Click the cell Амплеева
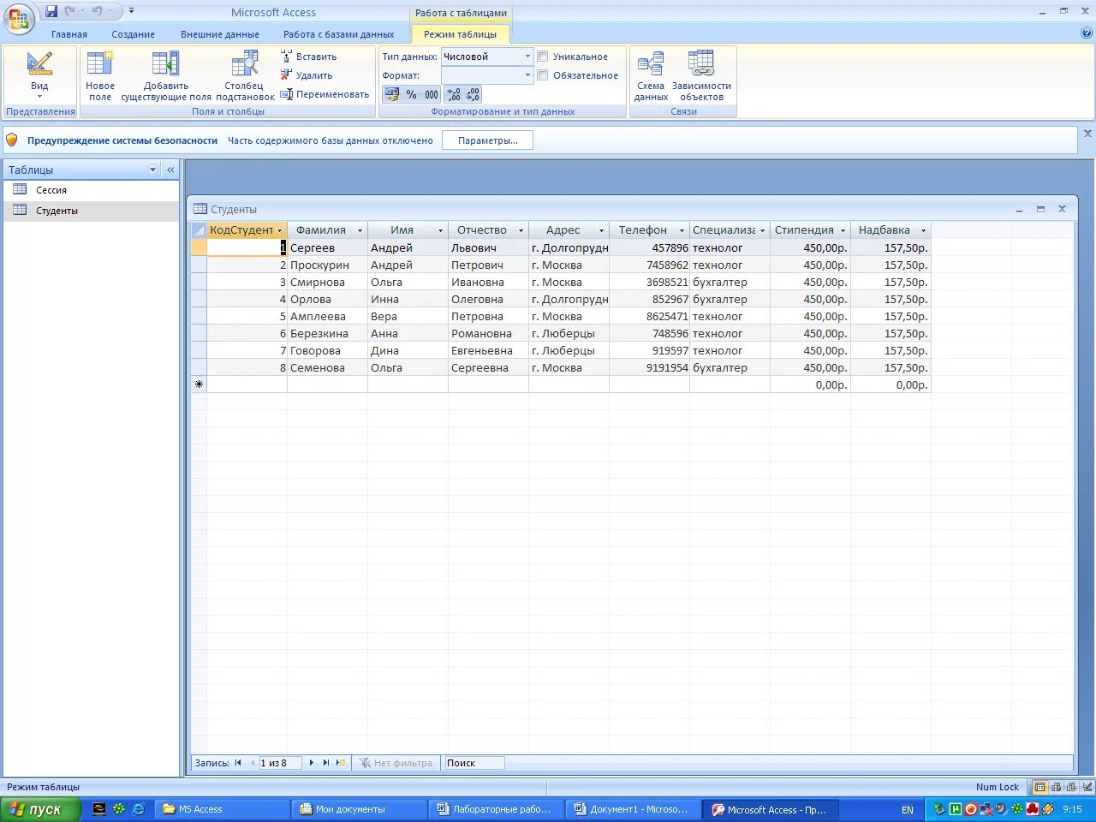The width and height of the screenshot is (1096, 822). tap(327, 316)
